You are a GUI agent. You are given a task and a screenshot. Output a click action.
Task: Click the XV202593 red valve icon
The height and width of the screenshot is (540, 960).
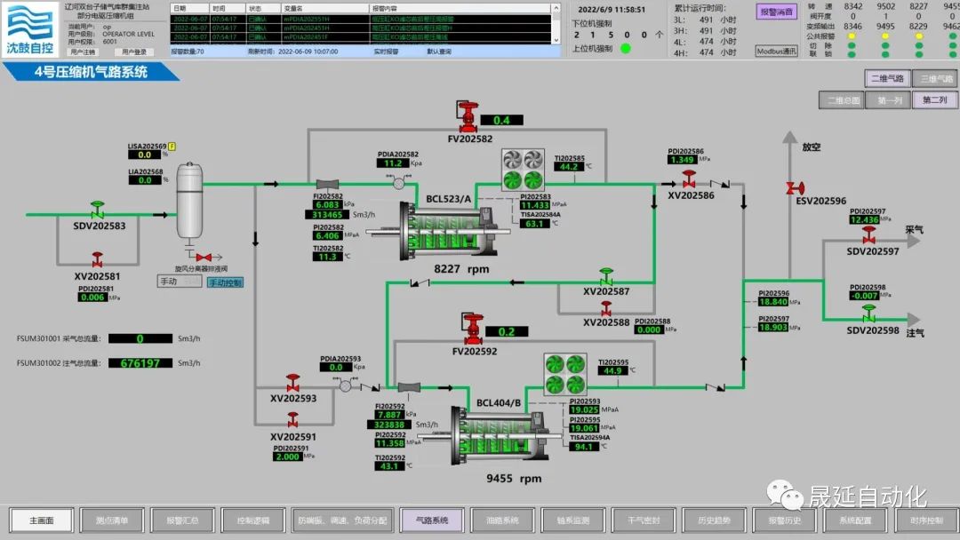292,382
